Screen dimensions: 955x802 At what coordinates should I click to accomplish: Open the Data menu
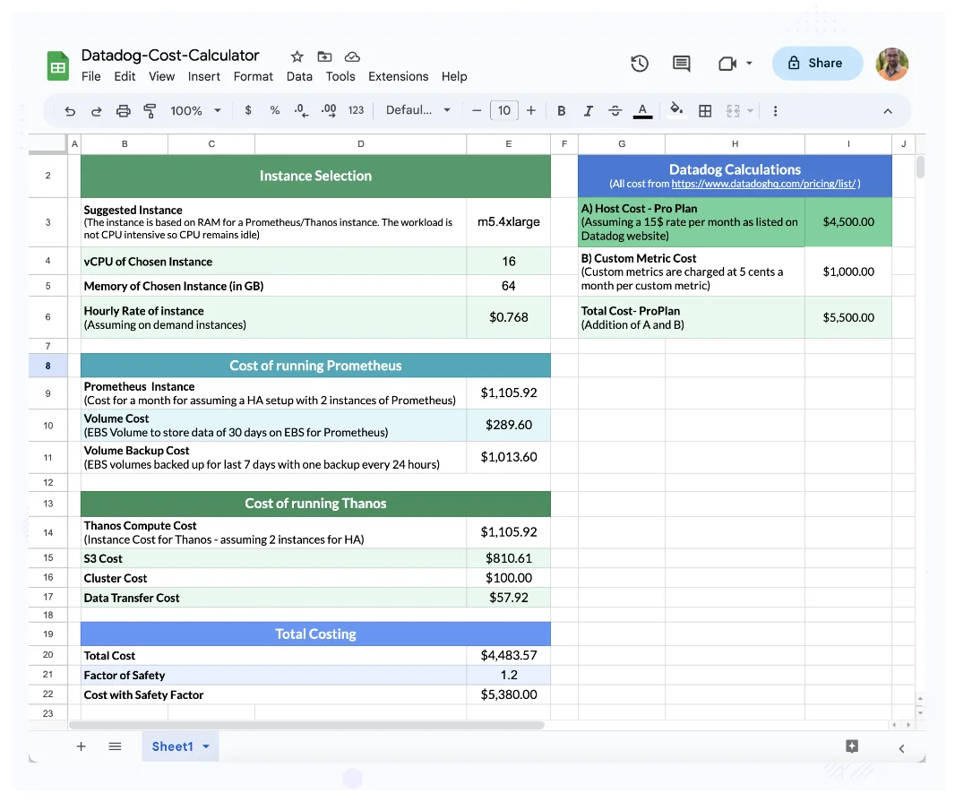[299, 76]
